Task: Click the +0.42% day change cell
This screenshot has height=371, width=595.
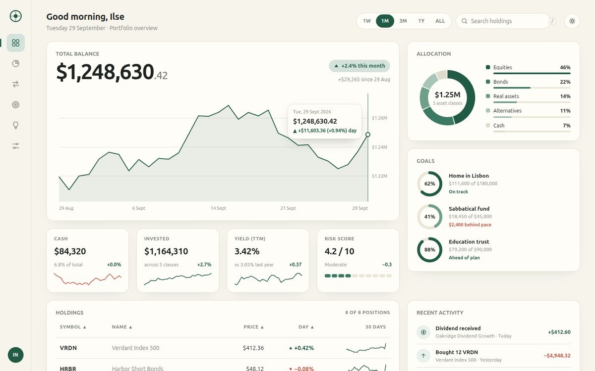Action: [x=301, y=348]
